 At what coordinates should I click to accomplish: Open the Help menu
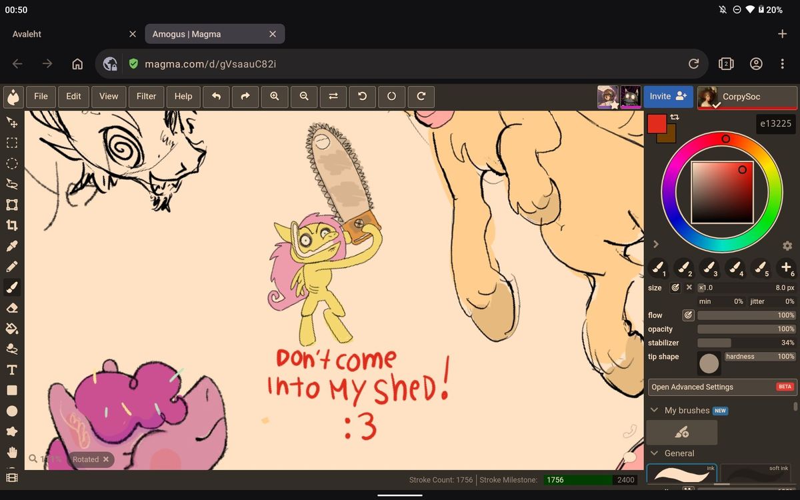(183, 97)
